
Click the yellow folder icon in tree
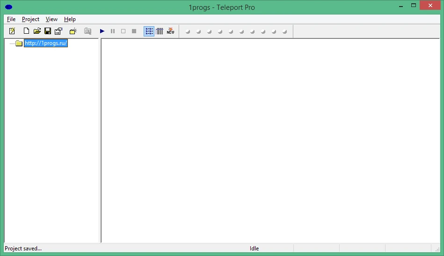click(x=19, y=44)
